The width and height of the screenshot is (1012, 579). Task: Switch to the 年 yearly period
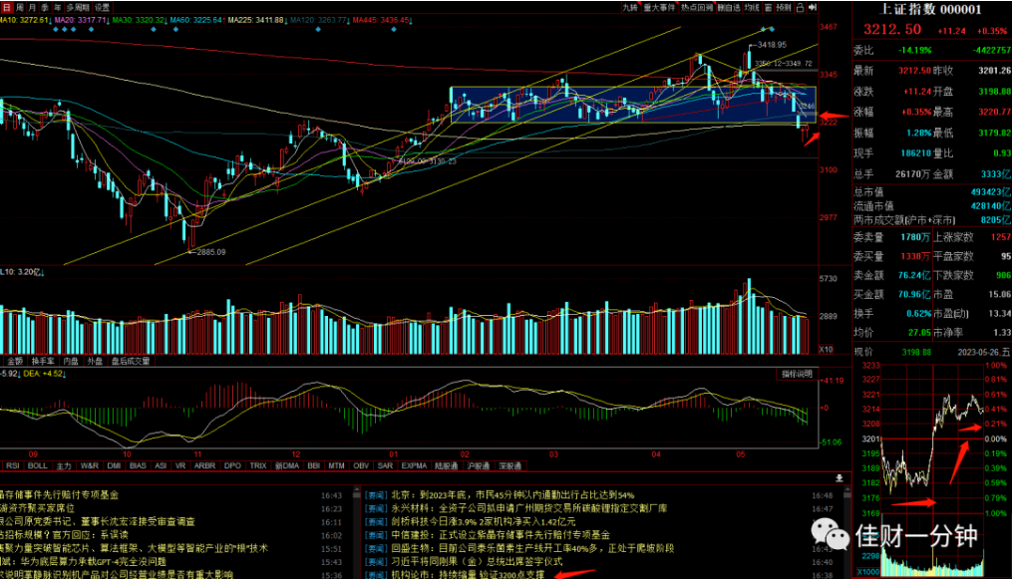click(x=58, y=7)
